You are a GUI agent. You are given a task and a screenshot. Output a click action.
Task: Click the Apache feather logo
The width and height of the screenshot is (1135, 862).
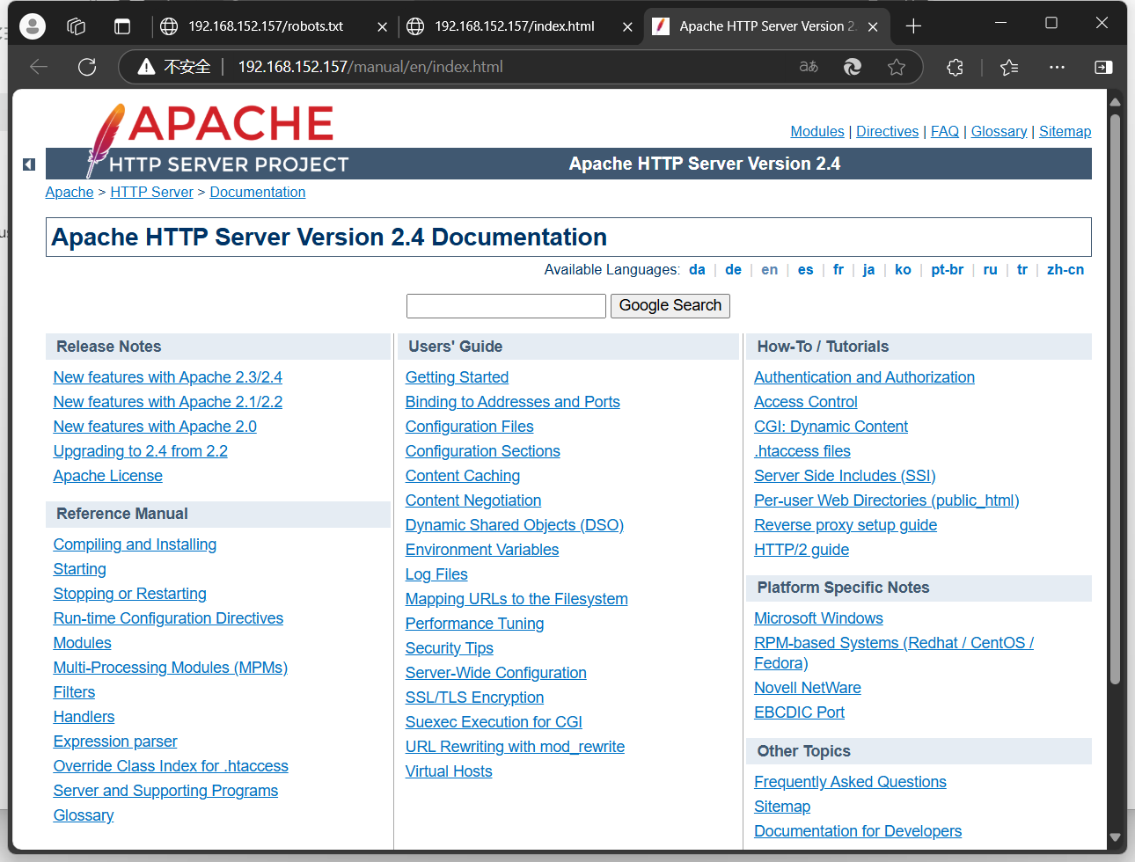click(x=106, y=141)
